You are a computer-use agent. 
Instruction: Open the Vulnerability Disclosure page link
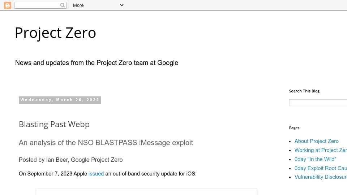point(321,177)
